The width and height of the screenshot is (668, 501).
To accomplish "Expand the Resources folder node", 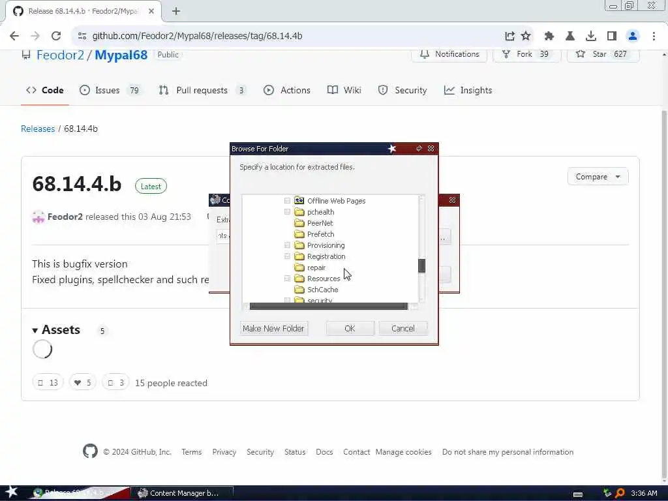I will click(x=287, y=278).
